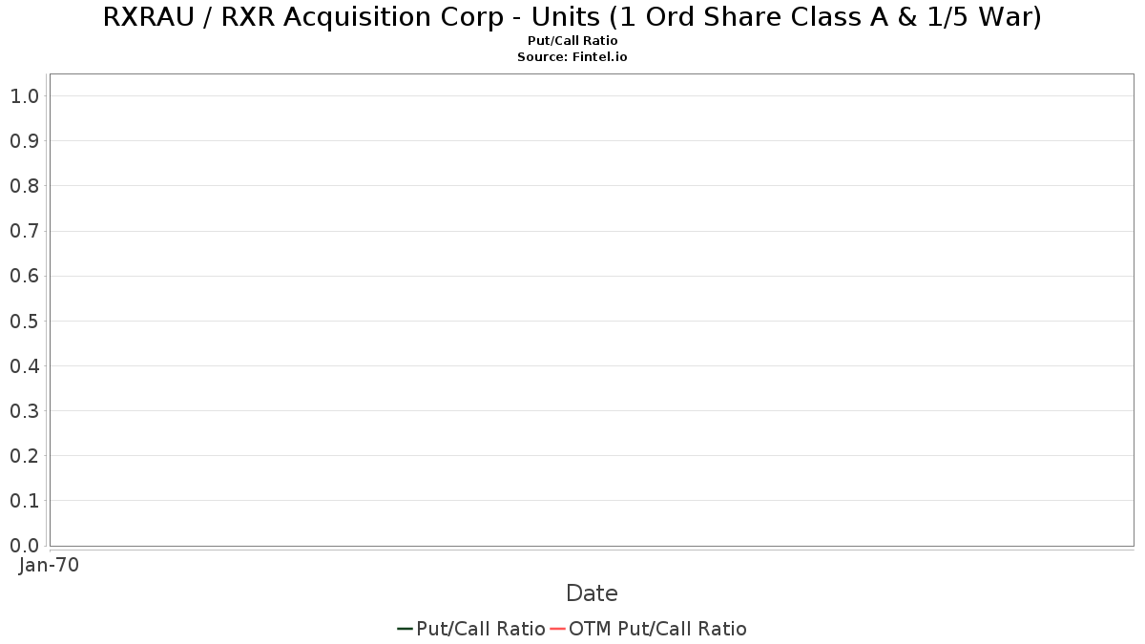Image resolution: width=1145 pixels, height=644 pixels.
Task: Toggle the OTM Put/Call Ratio legend entry
Action: coord(649,629)
